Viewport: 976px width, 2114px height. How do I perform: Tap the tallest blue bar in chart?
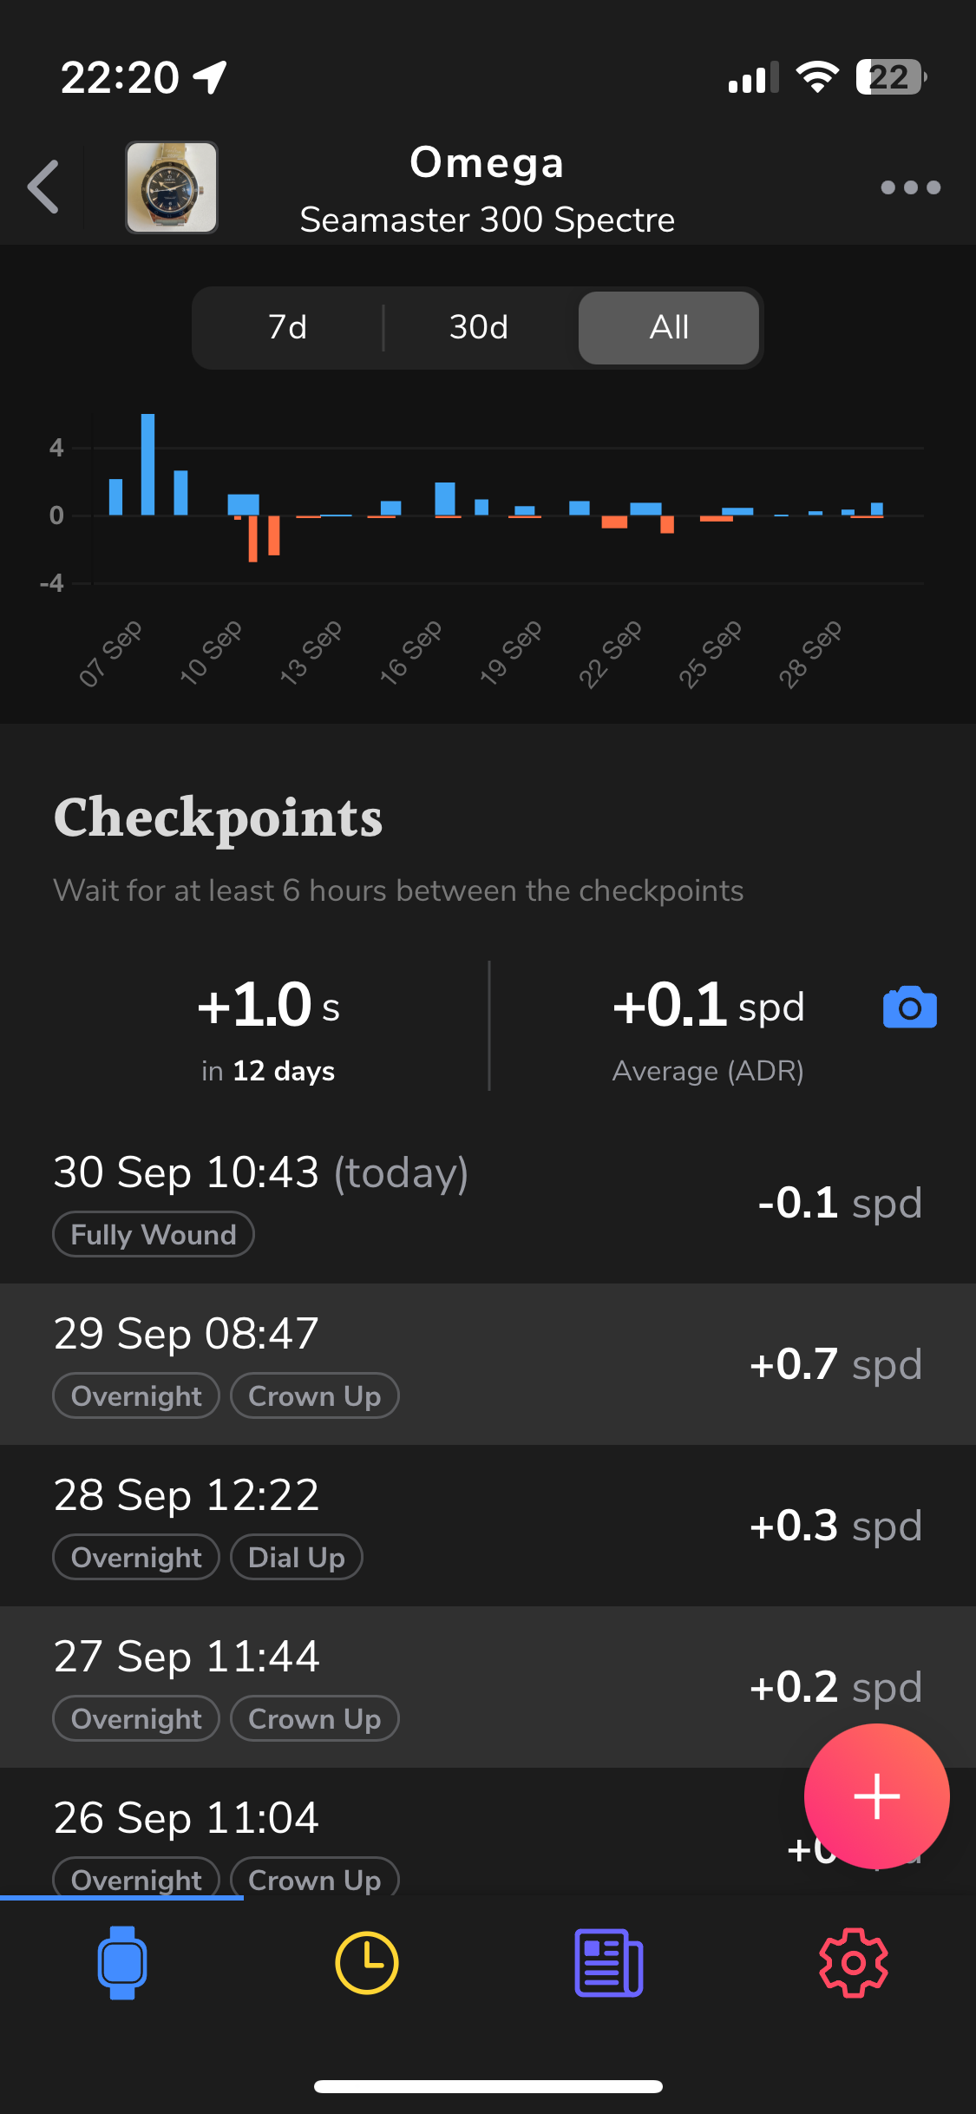pos(148,464)
